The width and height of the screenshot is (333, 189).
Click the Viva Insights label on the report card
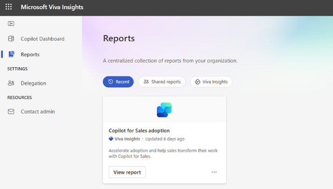point(127,139)
